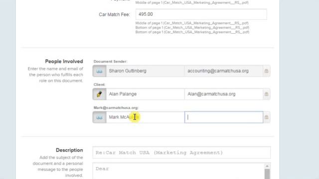The height and width of the screenshot is (179, 319).
Task: Click the role icon beside Mark McA
Action: click(x=100, y=117)
